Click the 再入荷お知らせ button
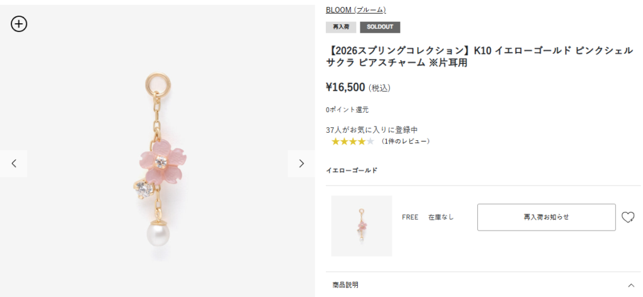The width and height of the screenshot is (643, 297). (x=546, y=217)
